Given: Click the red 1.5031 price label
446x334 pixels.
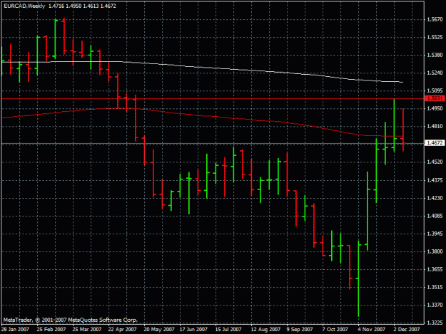Looking at the screenshot, I should pos(435,98).
